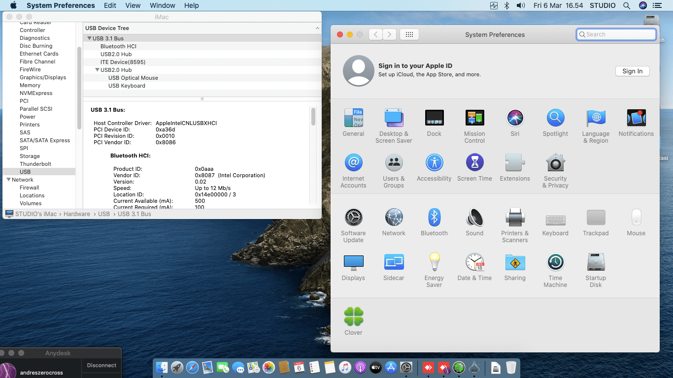Open the Dock preferences pane

(434, 118)
